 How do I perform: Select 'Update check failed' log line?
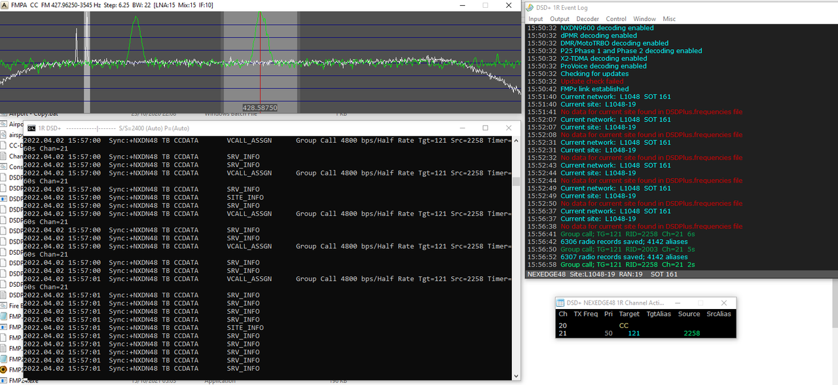(x=592, y=81)
